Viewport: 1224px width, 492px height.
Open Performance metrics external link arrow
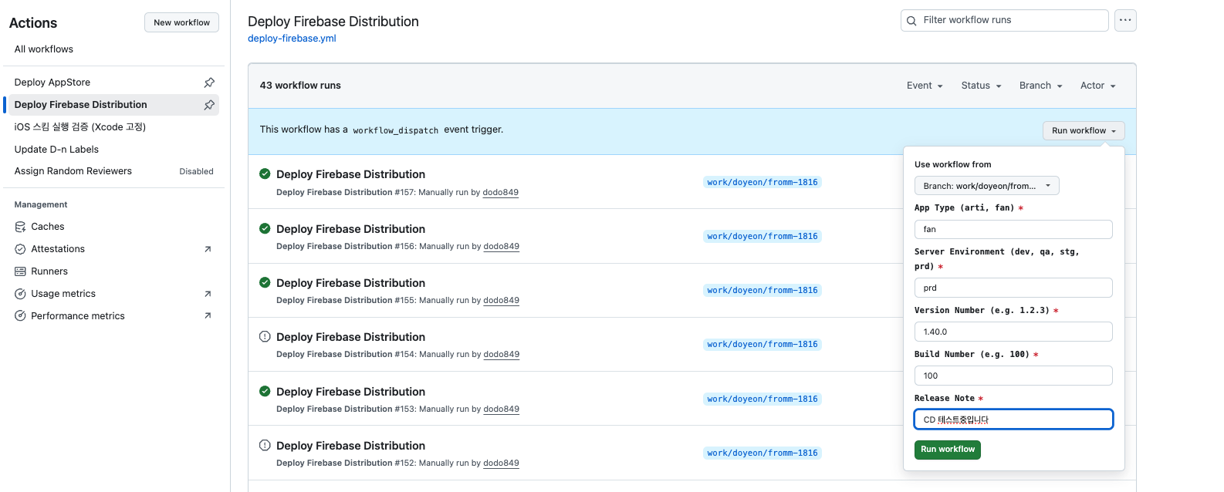coord(208,315)
